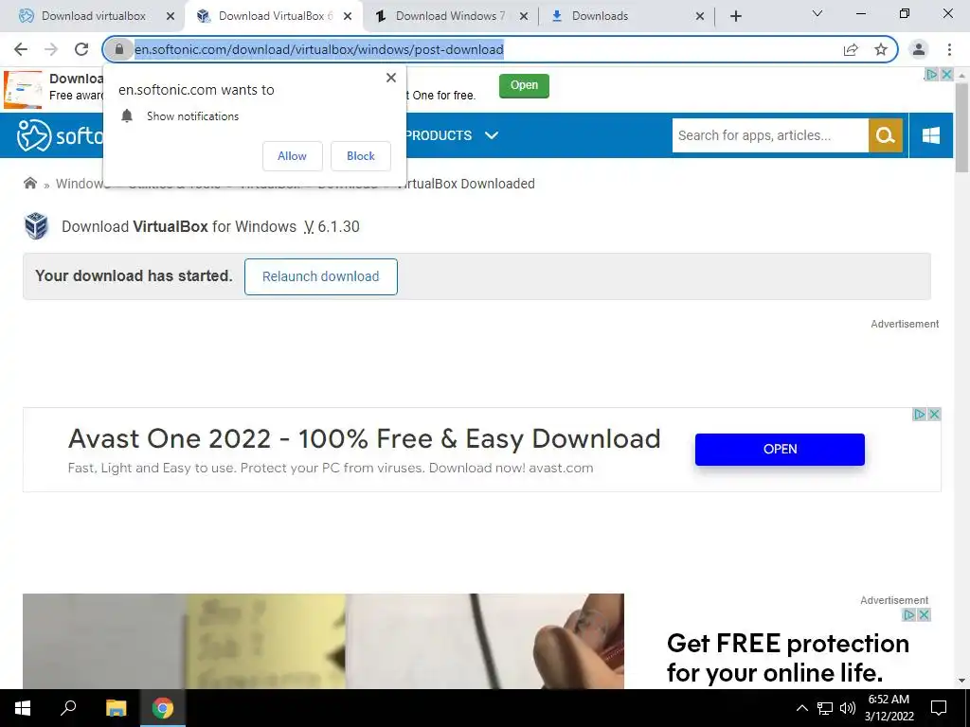Open the taskbar clock and date
The height and width of the screenshot is (727, 970).
(889, 708)
